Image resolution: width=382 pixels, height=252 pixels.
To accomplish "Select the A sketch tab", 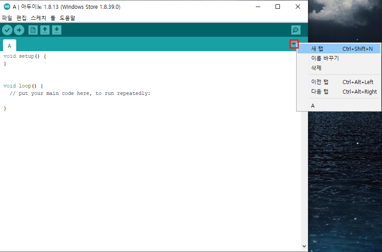I will pos(10,46).
